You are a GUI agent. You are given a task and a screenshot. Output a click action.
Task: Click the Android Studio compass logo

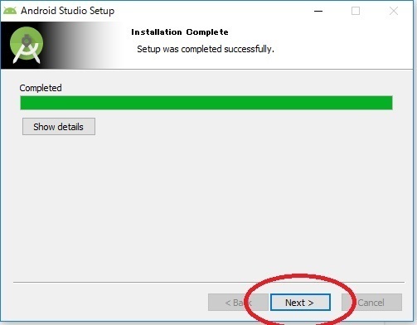27,45
